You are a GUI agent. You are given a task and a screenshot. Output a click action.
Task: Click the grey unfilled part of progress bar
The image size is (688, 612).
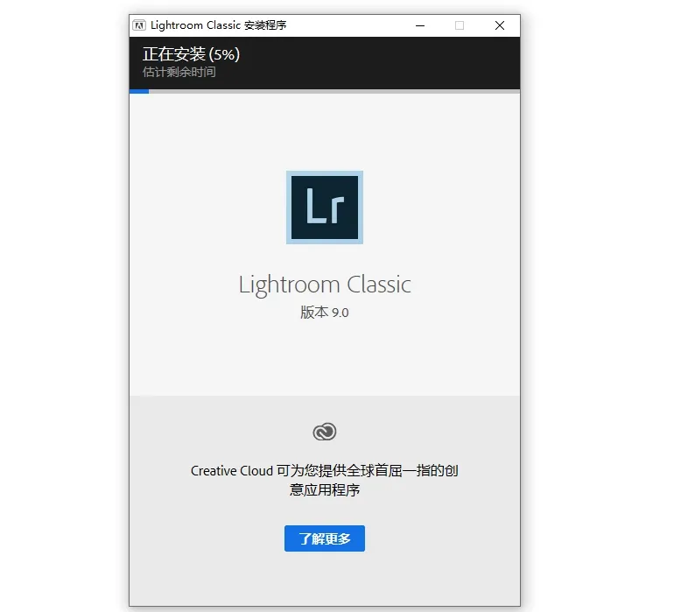pos(334,91)
